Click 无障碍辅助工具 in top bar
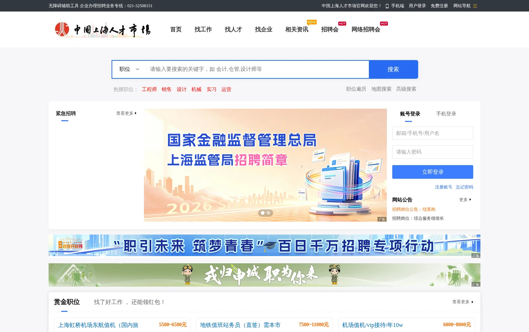The height and width of the screenshot is (332, 529). tap(64, 6)
